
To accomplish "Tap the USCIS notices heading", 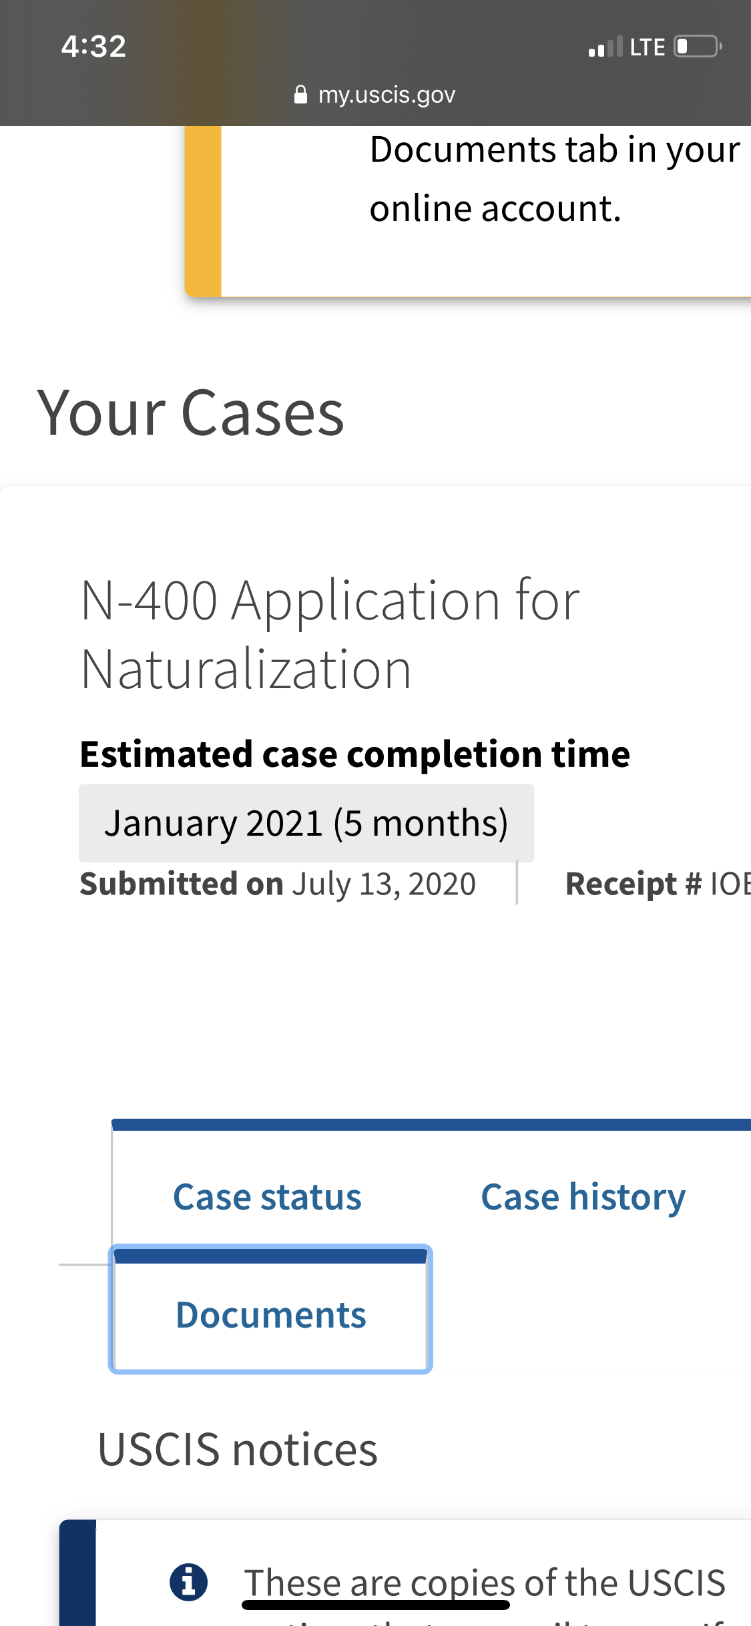I will tap(238, 1450).
